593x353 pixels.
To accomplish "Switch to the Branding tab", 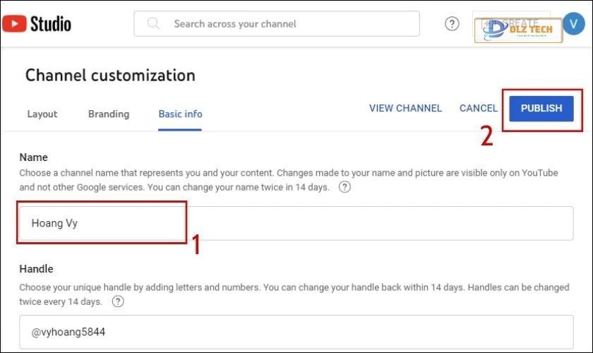I will click(x=109, y=114).
